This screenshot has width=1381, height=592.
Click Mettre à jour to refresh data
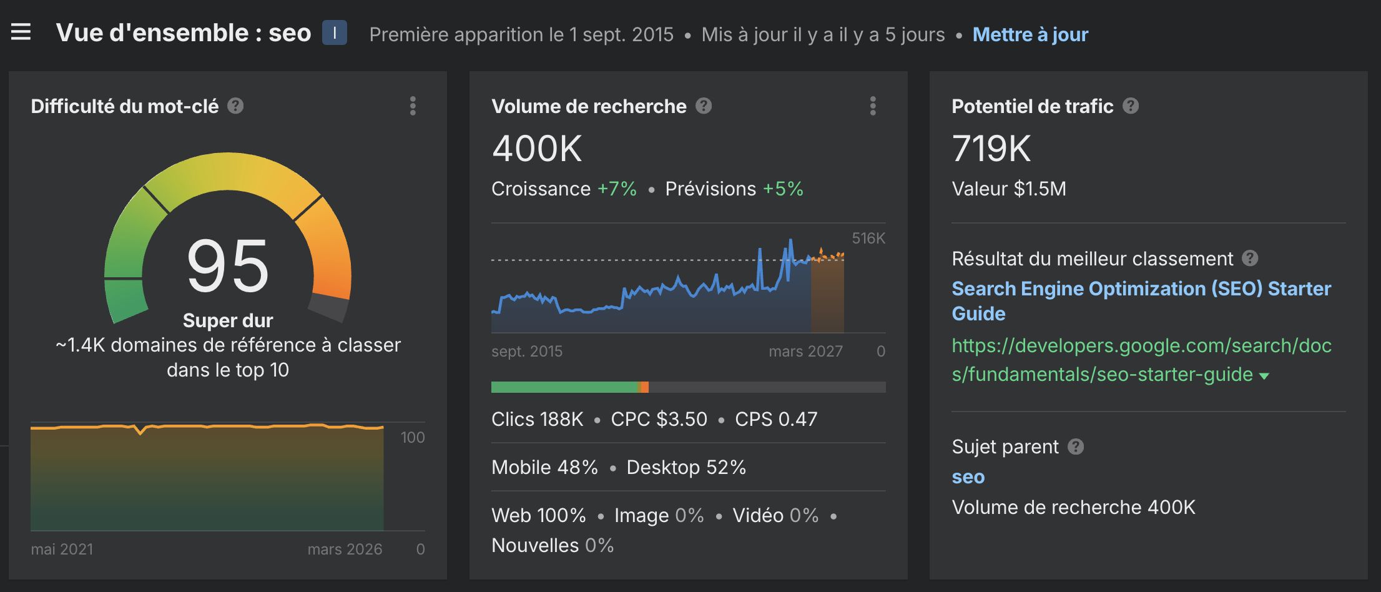tap(1029, 34)
